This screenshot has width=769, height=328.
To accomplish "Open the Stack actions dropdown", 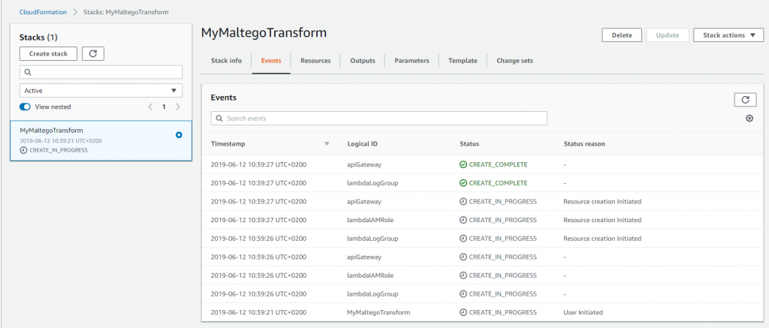I will coord(728,35).
